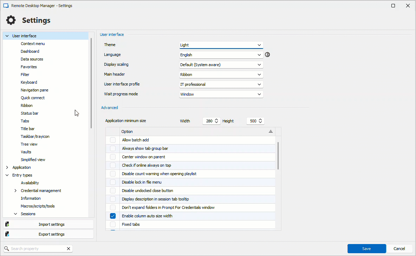
Task: Click the Save button
Action: (366, 249)
